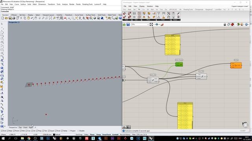
Task: Click the green selected-only preview icon
Action: click(238, 24)
